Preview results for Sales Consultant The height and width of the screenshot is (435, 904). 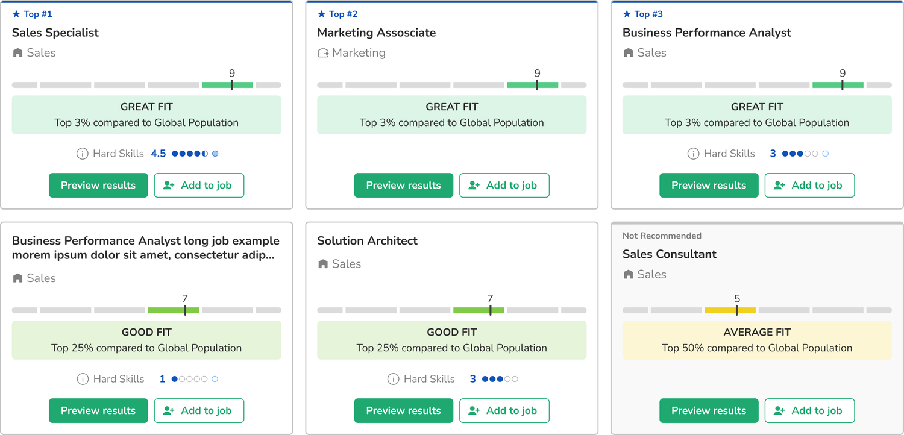709,410
